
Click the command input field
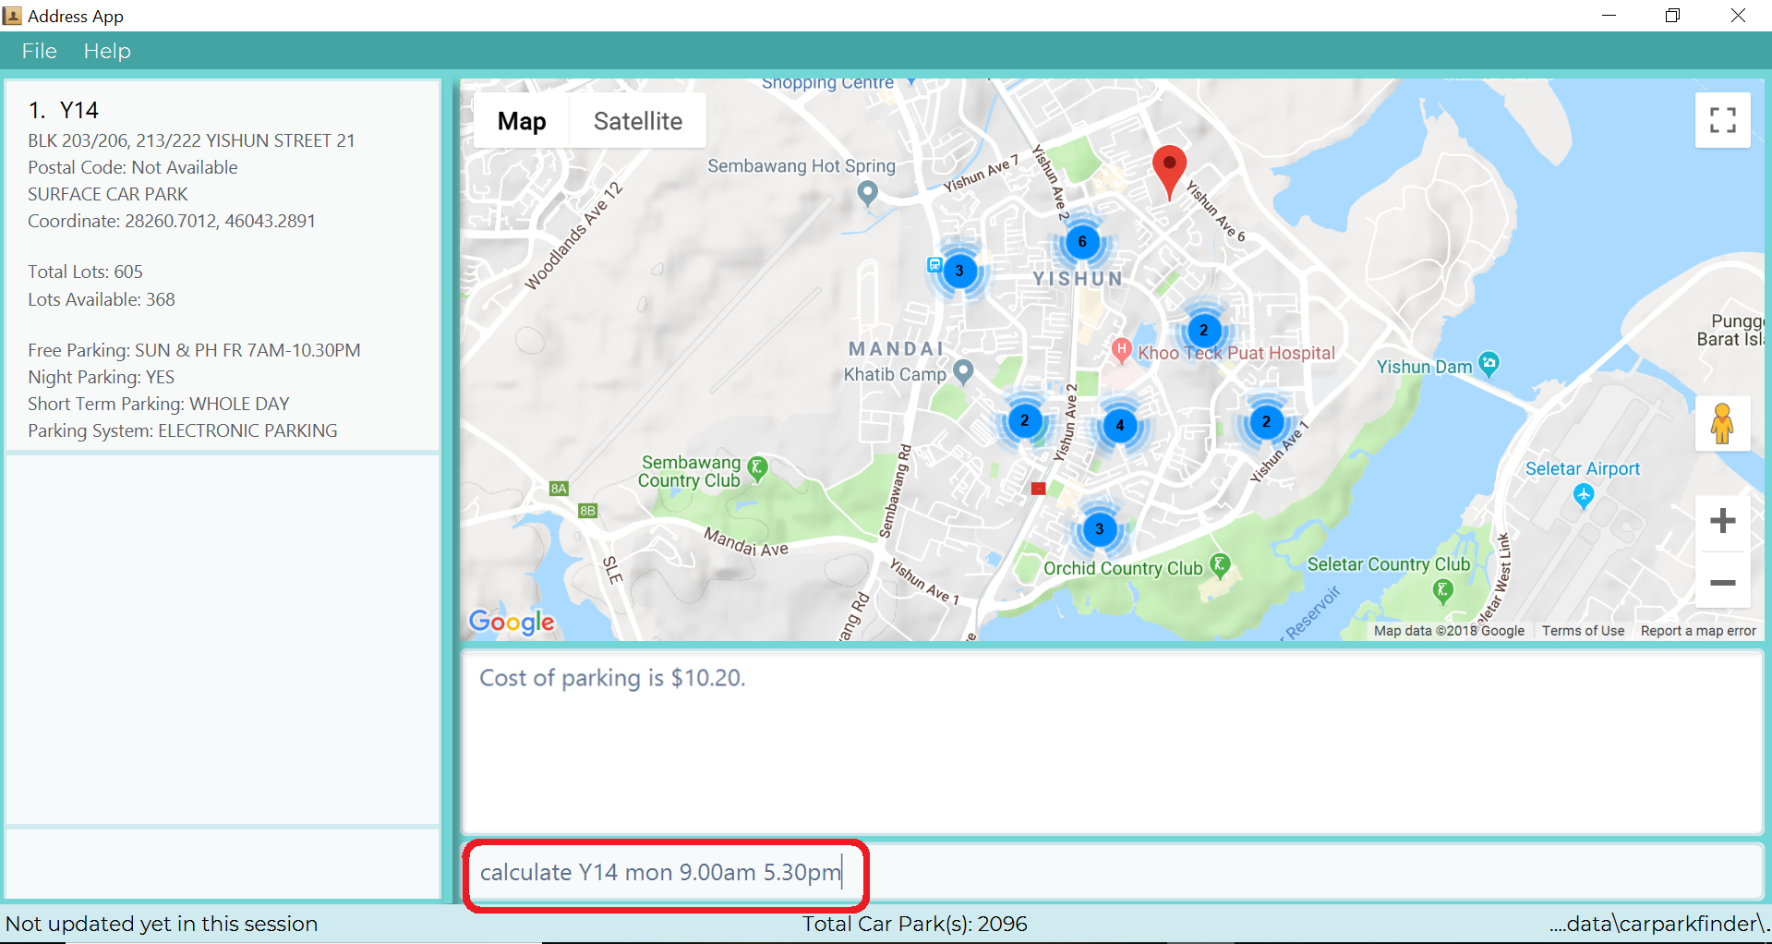pos(1113,872)
